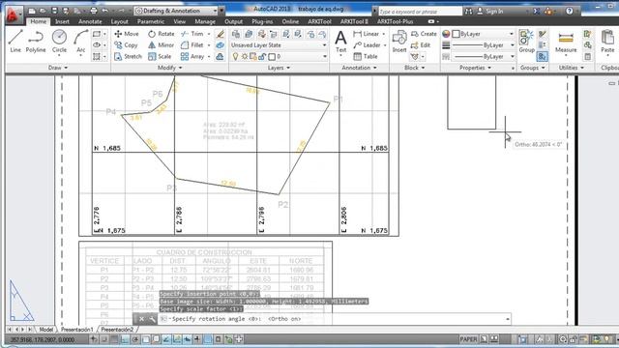Toggle layer freeze sun icon
The height and width of the screenshot is (348, 619).
click(245, 57)
